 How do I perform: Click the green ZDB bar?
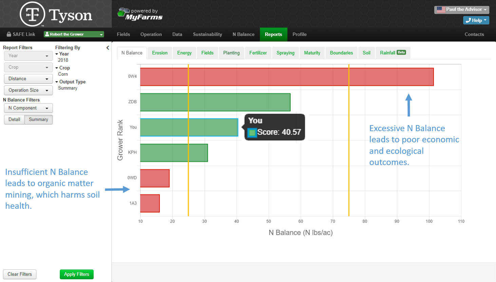(215, 102)
